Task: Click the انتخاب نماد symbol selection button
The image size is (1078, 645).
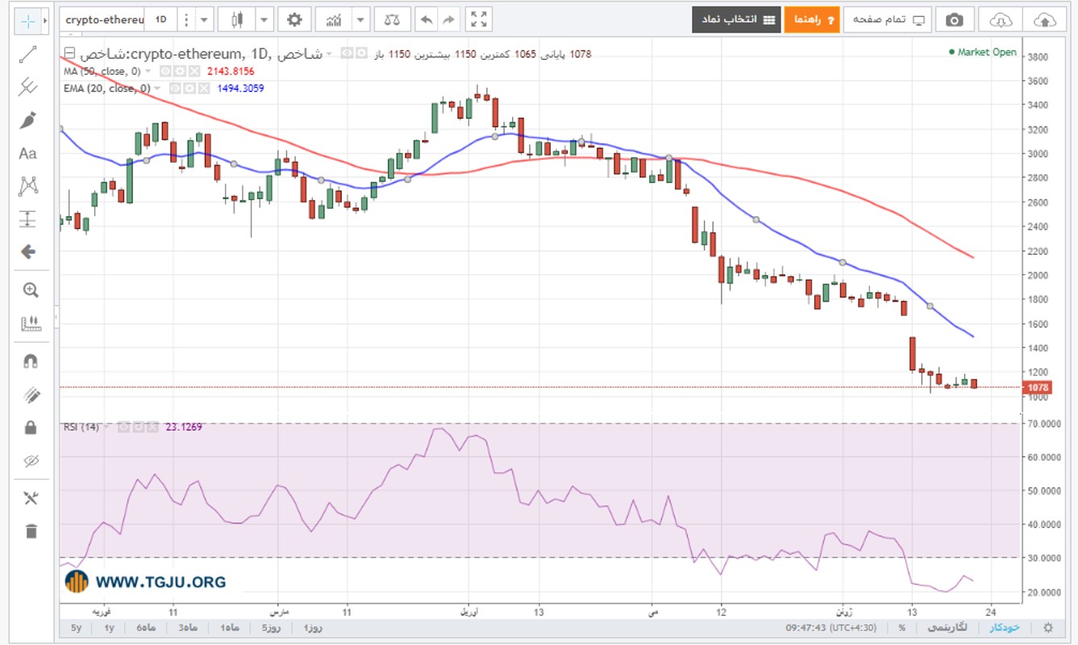Action: click(x=735, y=19)
